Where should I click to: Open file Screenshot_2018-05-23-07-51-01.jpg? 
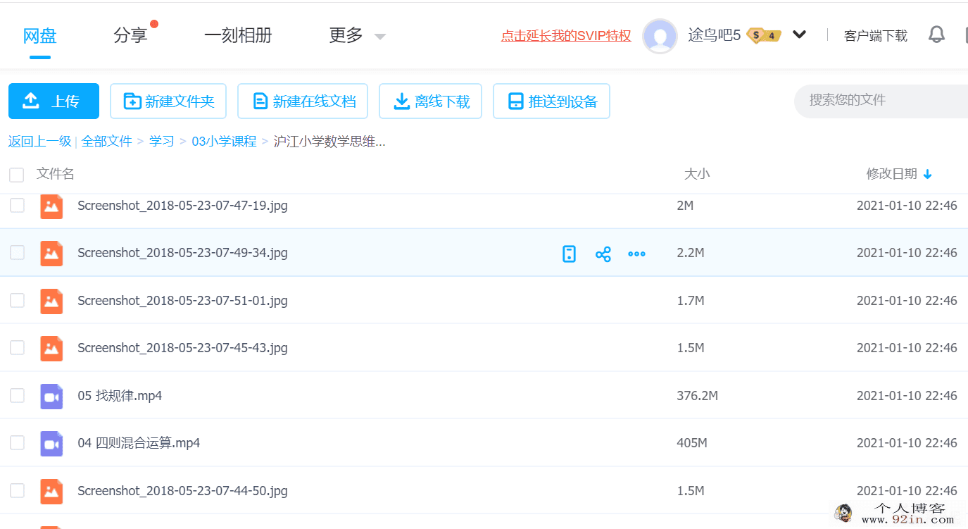(x=182, y=301)
